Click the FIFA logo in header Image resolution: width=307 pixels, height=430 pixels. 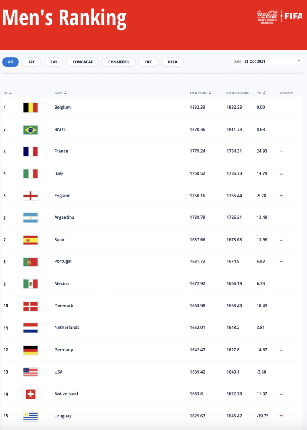pyautogui.click(x=294, y=16)
